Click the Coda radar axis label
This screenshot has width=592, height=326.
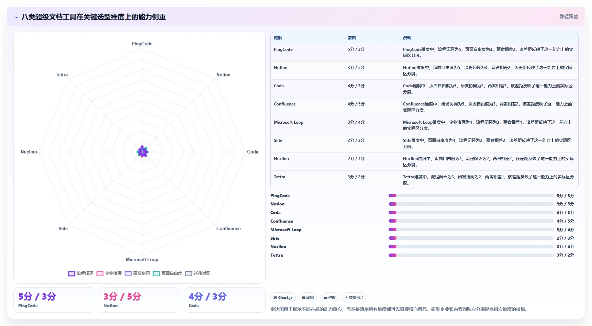[x=253, y=151]
